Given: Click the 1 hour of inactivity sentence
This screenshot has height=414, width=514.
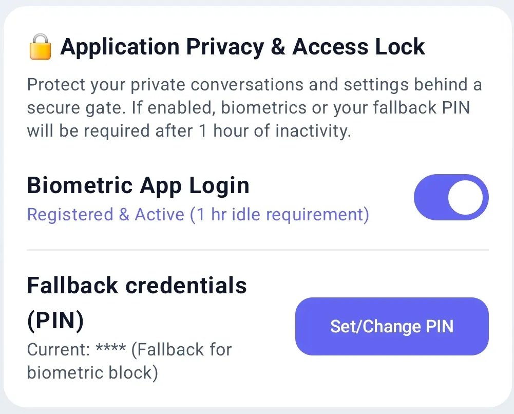Looking at the screenshot, I should tap(275, 131).
